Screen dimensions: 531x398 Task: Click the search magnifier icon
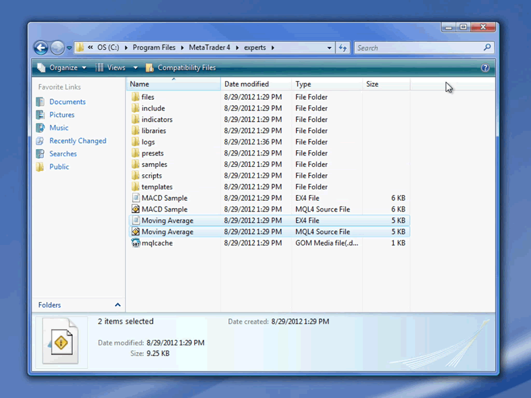tap(487, 48)
